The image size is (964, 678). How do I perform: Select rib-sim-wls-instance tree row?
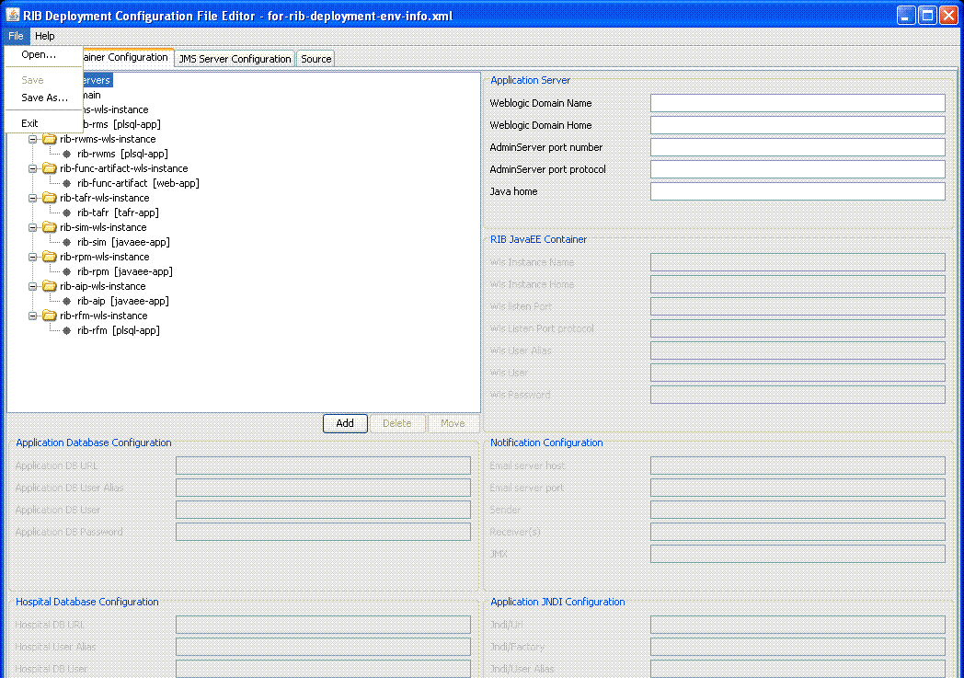(103, 228)
